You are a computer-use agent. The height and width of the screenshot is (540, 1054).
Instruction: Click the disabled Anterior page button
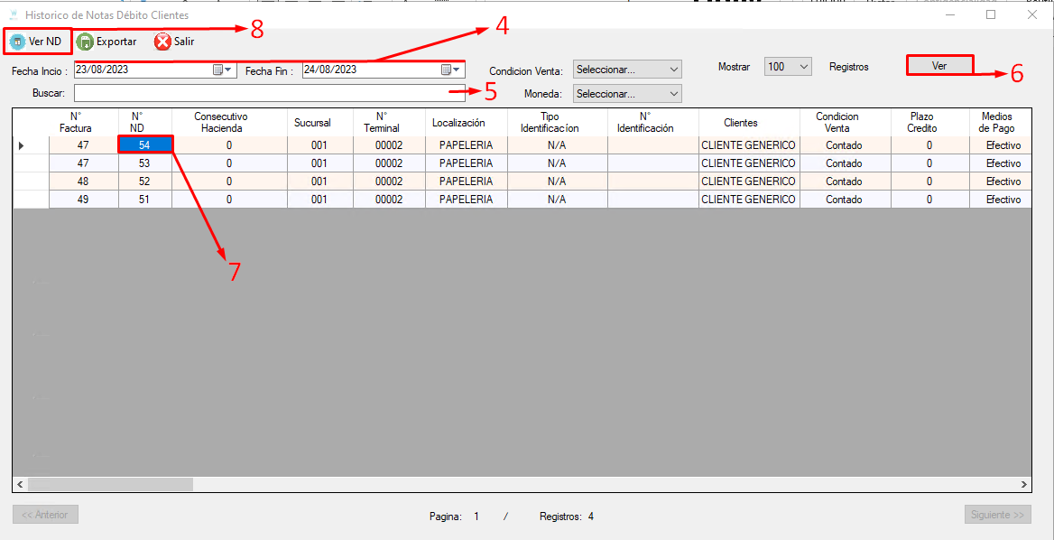pos(45,515)
